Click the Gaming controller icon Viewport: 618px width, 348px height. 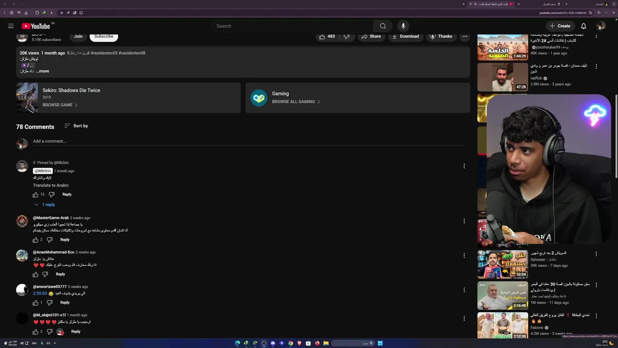coord(259,98)
